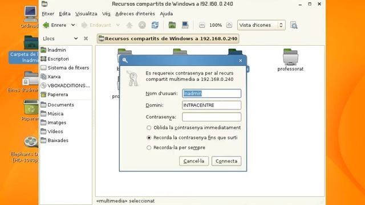Screen dimensions: 365x205
Task: Click the location bar path button
Action: [168, 39]
